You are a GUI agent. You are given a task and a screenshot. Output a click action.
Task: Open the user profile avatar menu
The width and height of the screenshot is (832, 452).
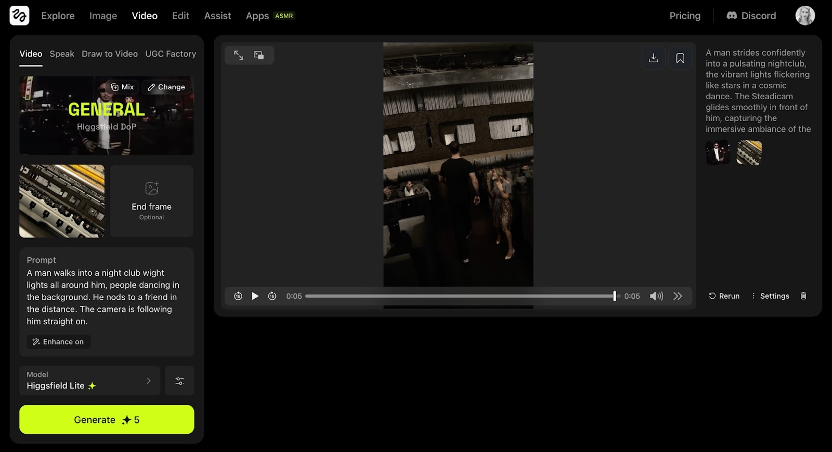tap(805, 16)
